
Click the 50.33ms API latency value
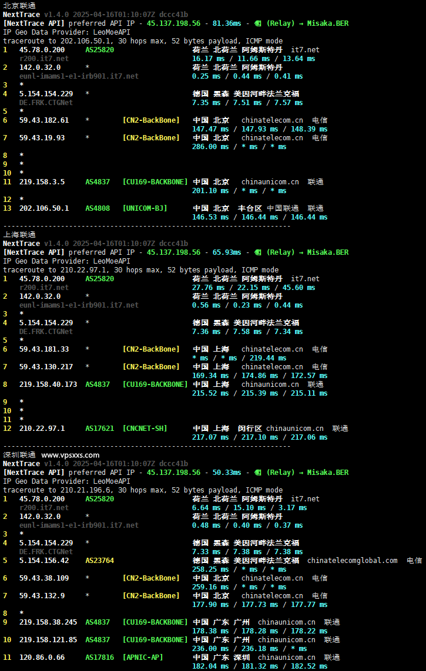pos(226,472)
